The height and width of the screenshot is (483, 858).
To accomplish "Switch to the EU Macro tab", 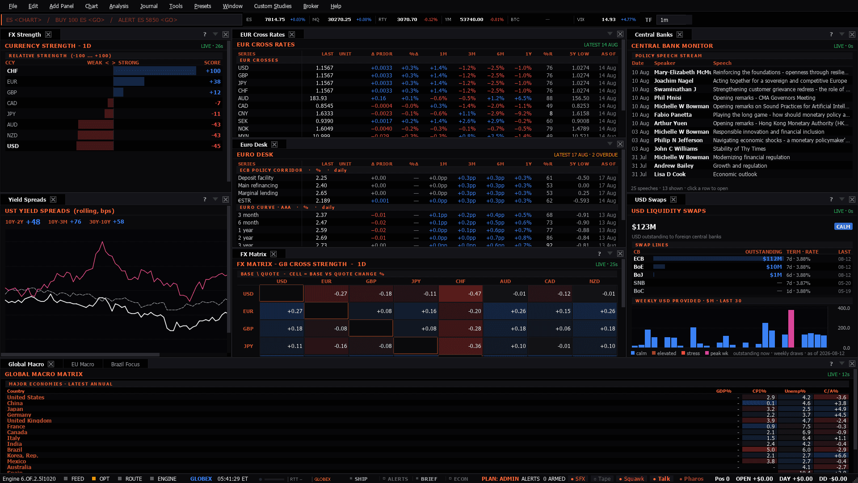I will click(83, 364).
